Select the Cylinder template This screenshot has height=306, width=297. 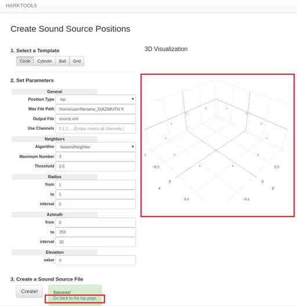45,61
